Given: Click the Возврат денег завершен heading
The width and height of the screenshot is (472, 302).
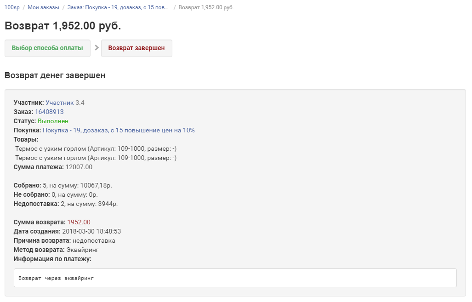Looking at the screenshot, I should [x=55, y=75].
